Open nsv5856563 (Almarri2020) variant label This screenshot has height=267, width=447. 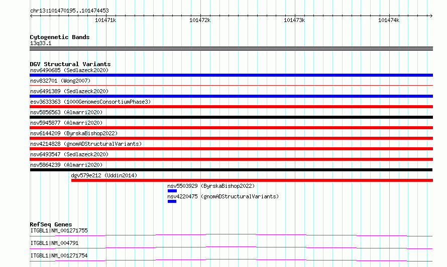[x=66, y=112]
